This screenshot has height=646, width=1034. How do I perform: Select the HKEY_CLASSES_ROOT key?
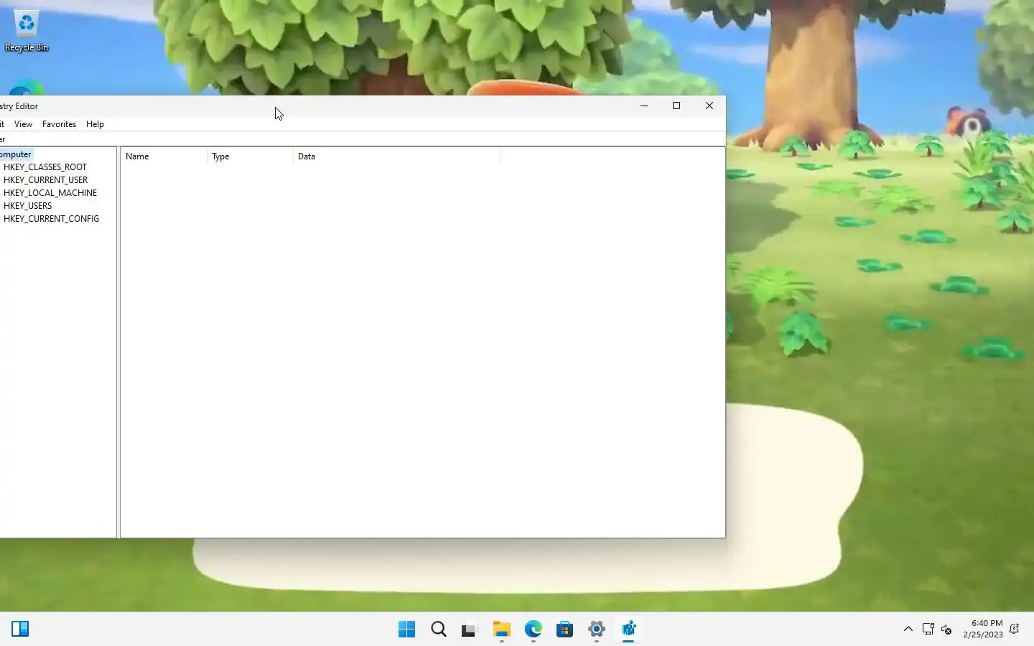[45, 167]
